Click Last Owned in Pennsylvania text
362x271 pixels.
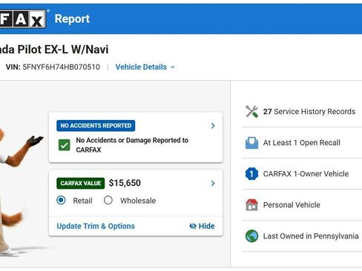pos(311,236)
